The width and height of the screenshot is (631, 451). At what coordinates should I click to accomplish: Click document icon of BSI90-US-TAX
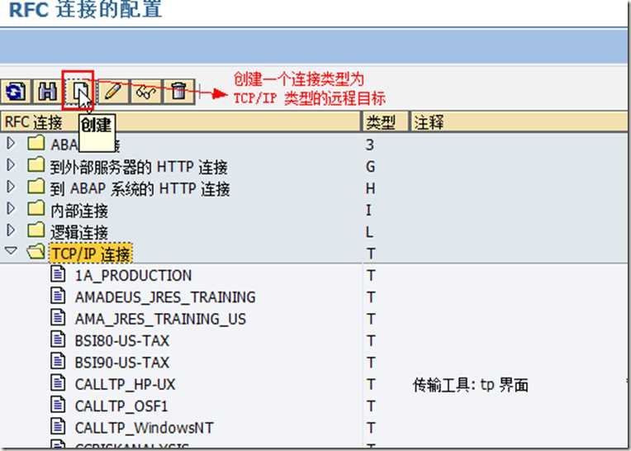pos(58,360)
